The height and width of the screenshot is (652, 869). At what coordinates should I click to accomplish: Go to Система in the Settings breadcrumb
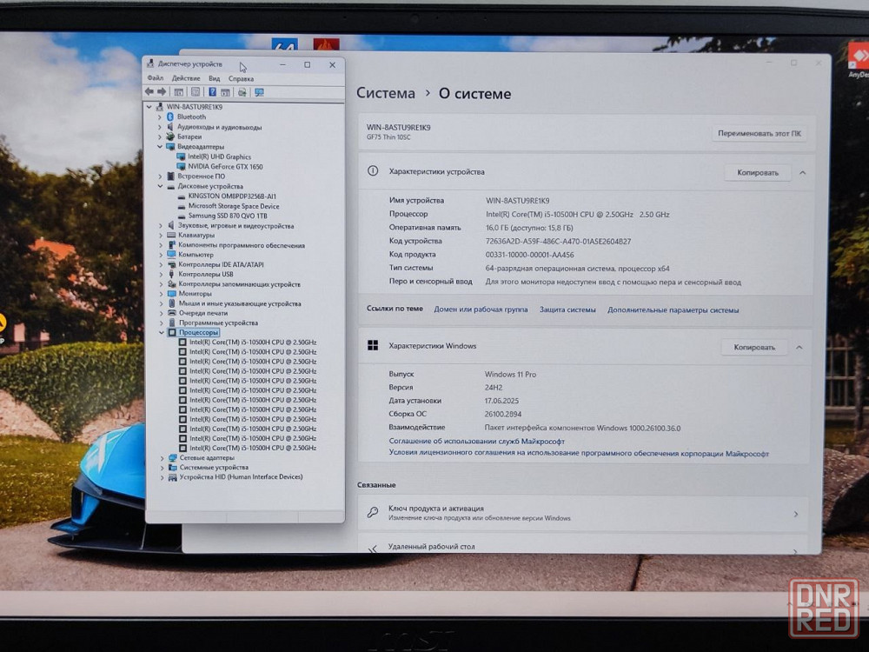386,93
